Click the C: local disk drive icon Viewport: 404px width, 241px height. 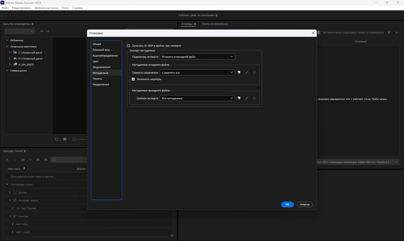point(15,52)
